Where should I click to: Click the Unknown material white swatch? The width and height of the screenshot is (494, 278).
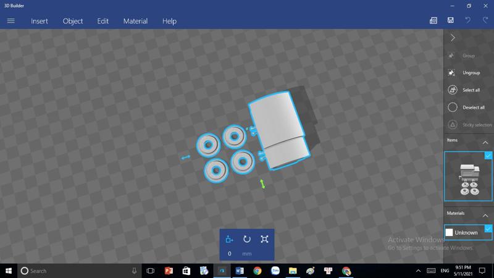tap(449, 233)
